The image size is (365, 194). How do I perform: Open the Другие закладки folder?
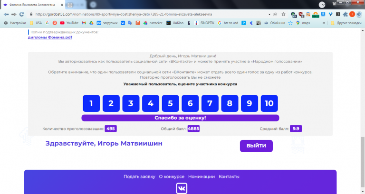pyautogui.click(x=346, y=23)
